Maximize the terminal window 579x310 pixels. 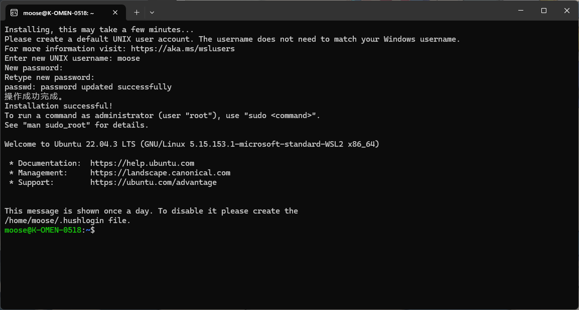pos(544,11)
